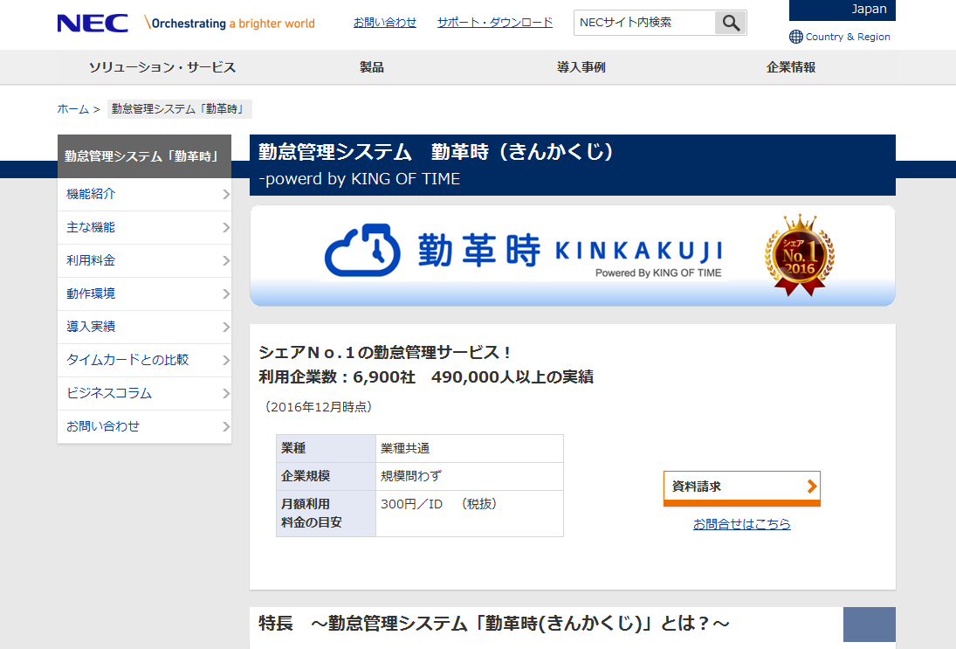
Task: Click the 勤怠管理システム 勤革時（きんかくじ） page title
Action: point(436,151)
